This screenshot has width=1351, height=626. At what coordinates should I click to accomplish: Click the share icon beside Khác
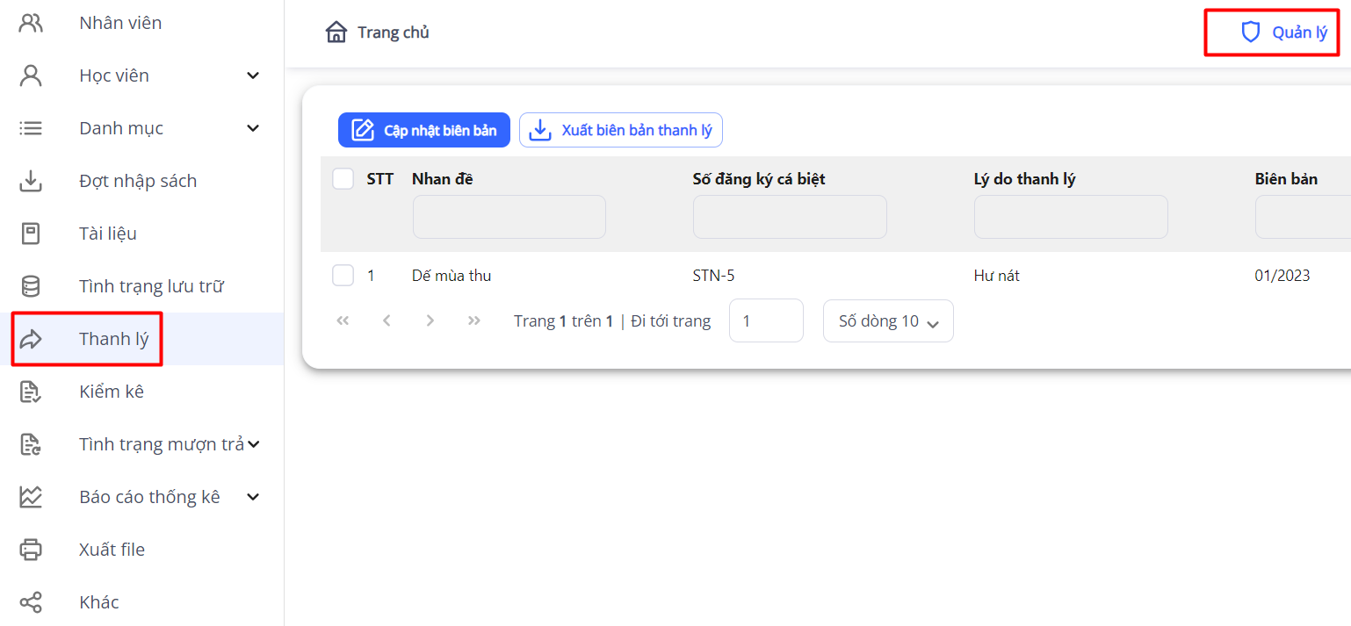31,602
